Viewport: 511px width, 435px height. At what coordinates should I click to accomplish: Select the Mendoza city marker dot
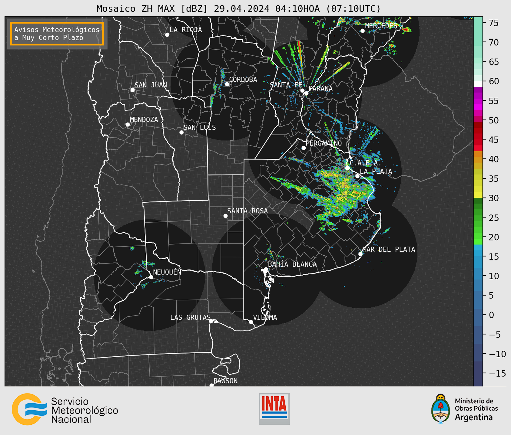point(128,125)
